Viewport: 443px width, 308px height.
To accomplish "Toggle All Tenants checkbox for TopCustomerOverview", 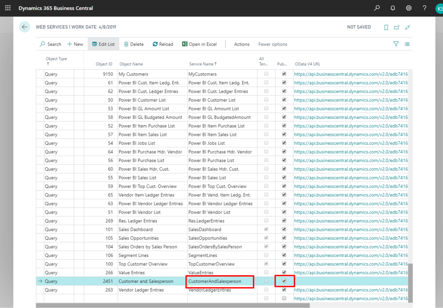I will [266, 264].
